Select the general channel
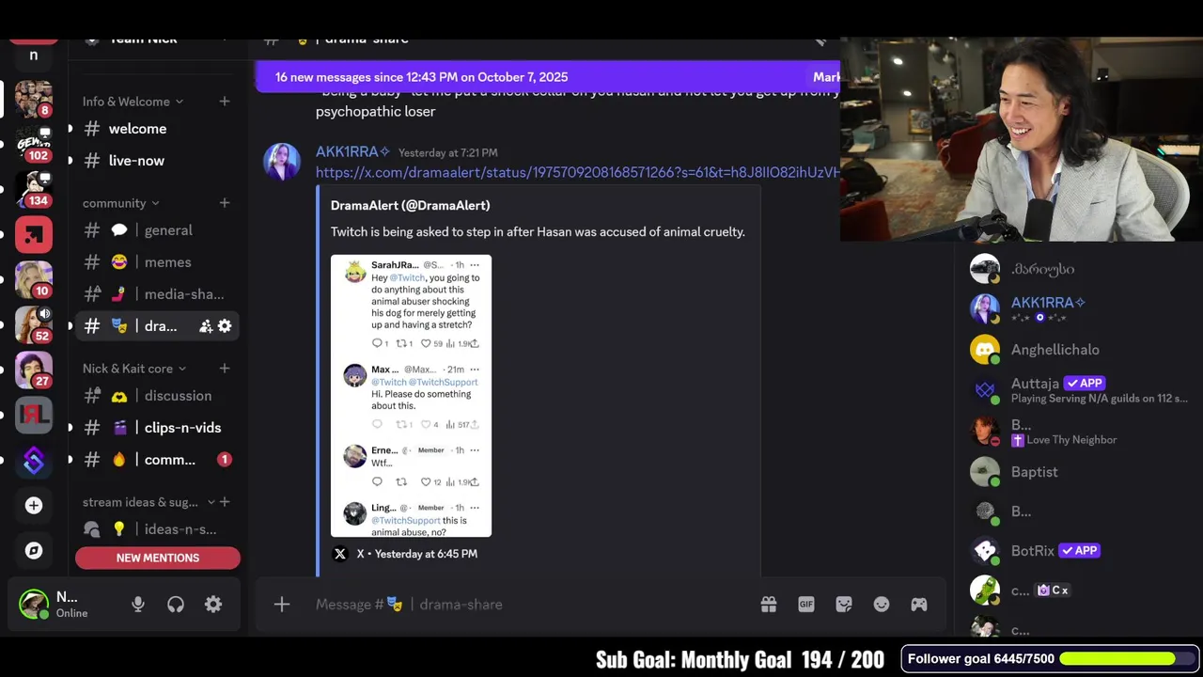 click(156, 230)
